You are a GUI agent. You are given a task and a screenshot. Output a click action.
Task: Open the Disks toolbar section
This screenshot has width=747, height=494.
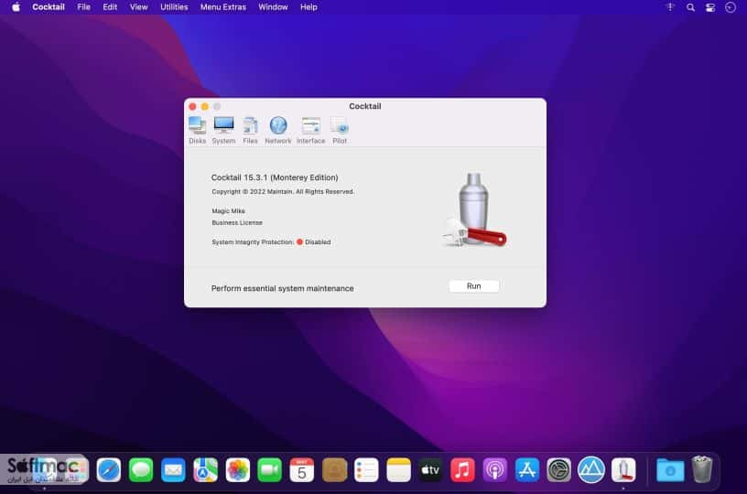pos(197,130)
